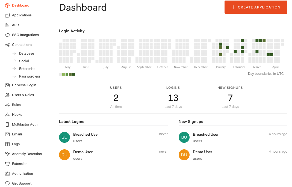Select the Multifactor Auth icon
Screen dimensions: 292x187
click(7, 124)
